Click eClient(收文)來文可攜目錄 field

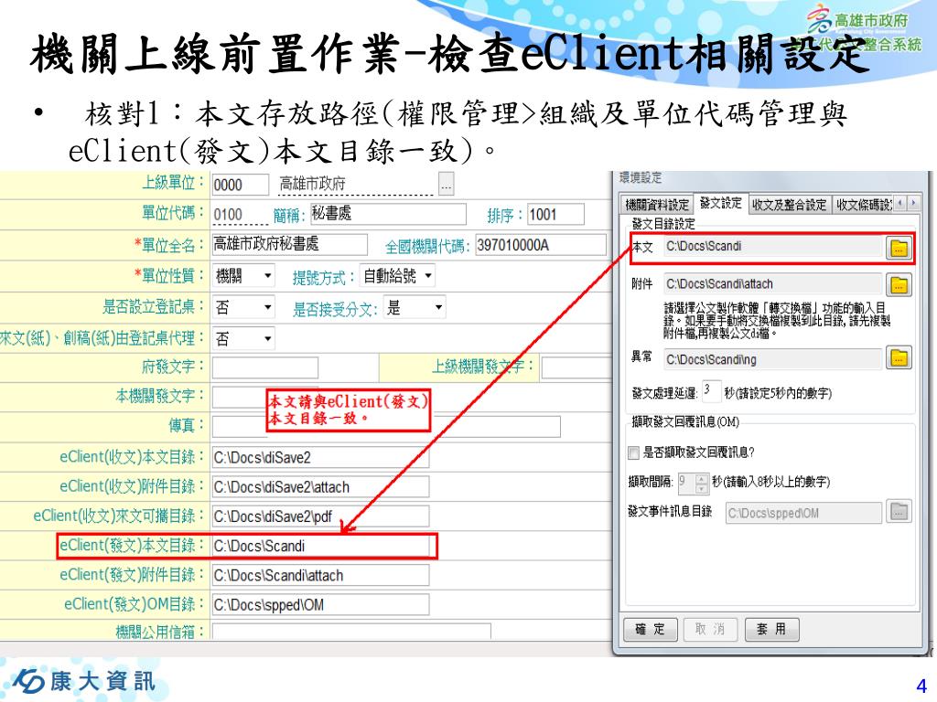tap(320, 516)
